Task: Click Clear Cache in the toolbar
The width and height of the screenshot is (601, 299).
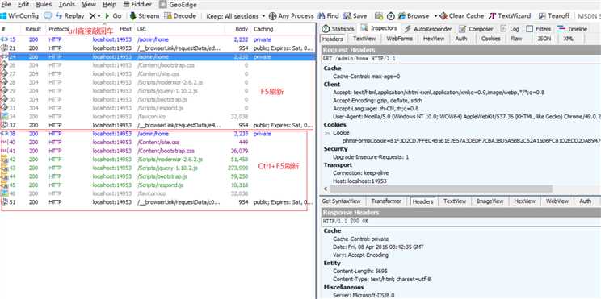Action: click(462, 15)
